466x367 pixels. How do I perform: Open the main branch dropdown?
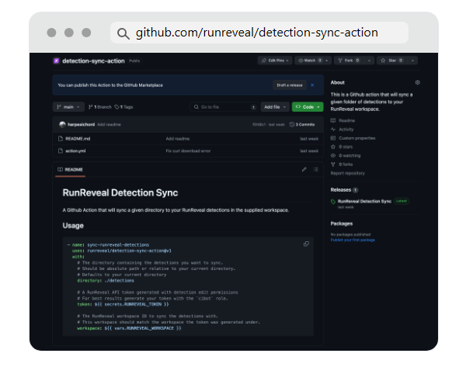pyautogui.click(x=68, y=107)
